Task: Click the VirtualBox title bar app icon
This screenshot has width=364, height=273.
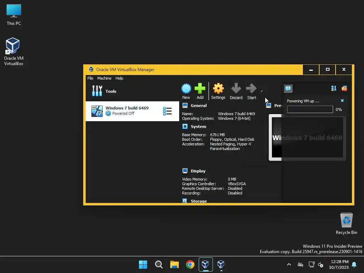Action: (x=91, y=69)
